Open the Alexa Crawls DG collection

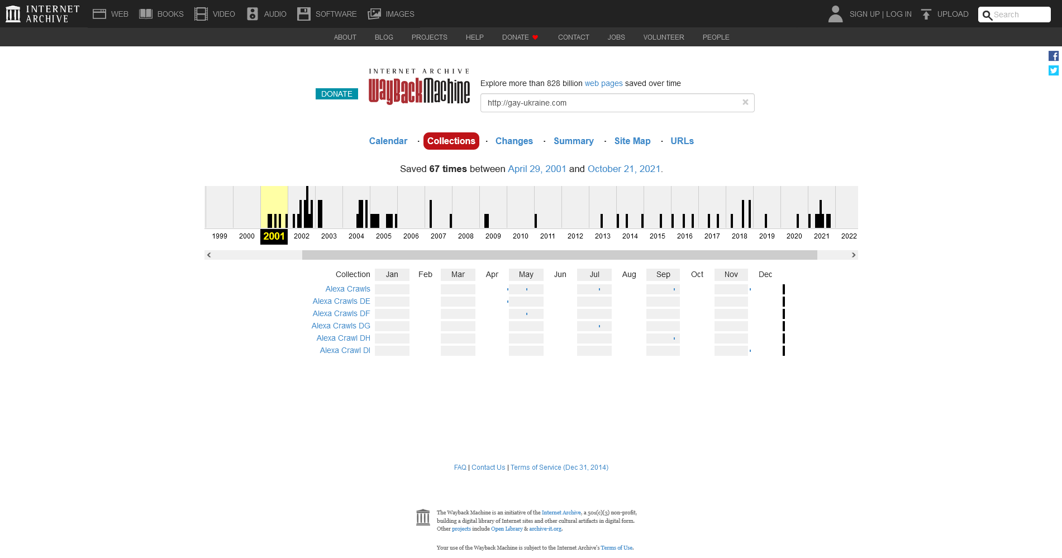[x=341, y=326]
